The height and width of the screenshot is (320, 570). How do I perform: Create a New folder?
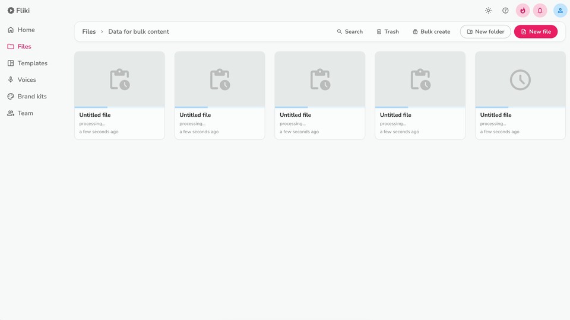[485, 31]
